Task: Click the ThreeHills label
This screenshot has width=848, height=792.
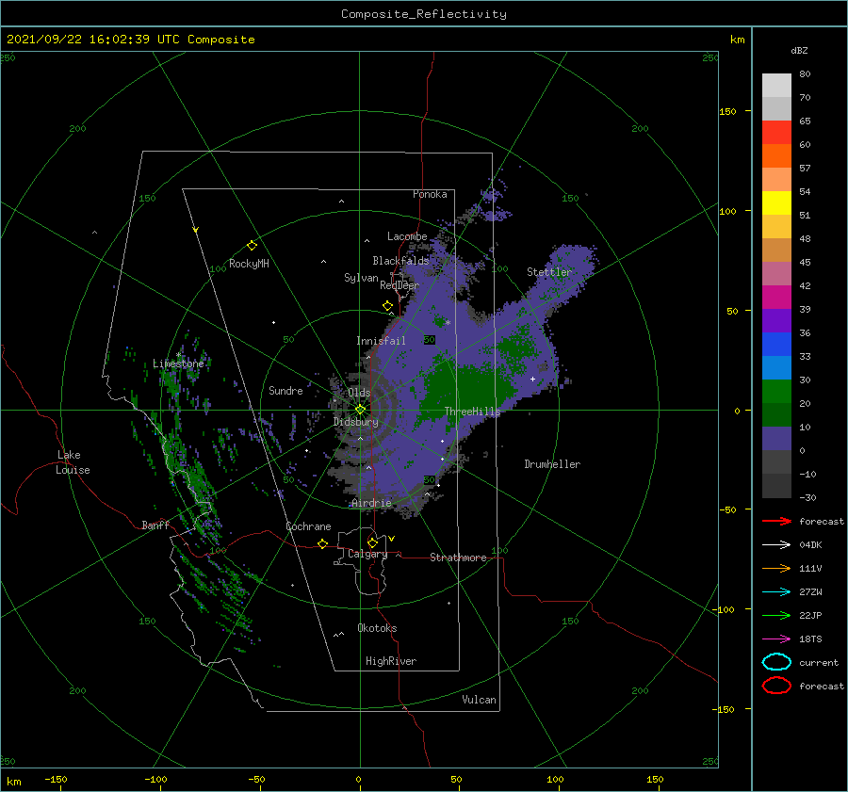Action: [473, 412]
